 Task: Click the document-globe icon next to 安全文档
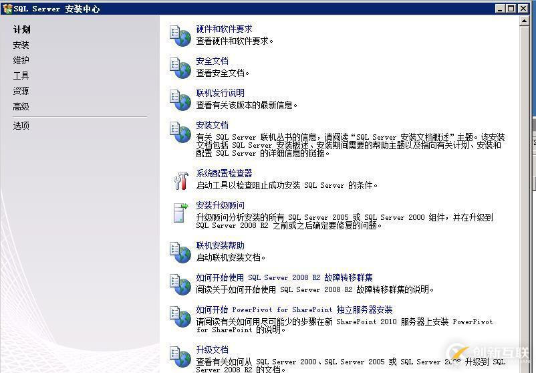point(180,68)
